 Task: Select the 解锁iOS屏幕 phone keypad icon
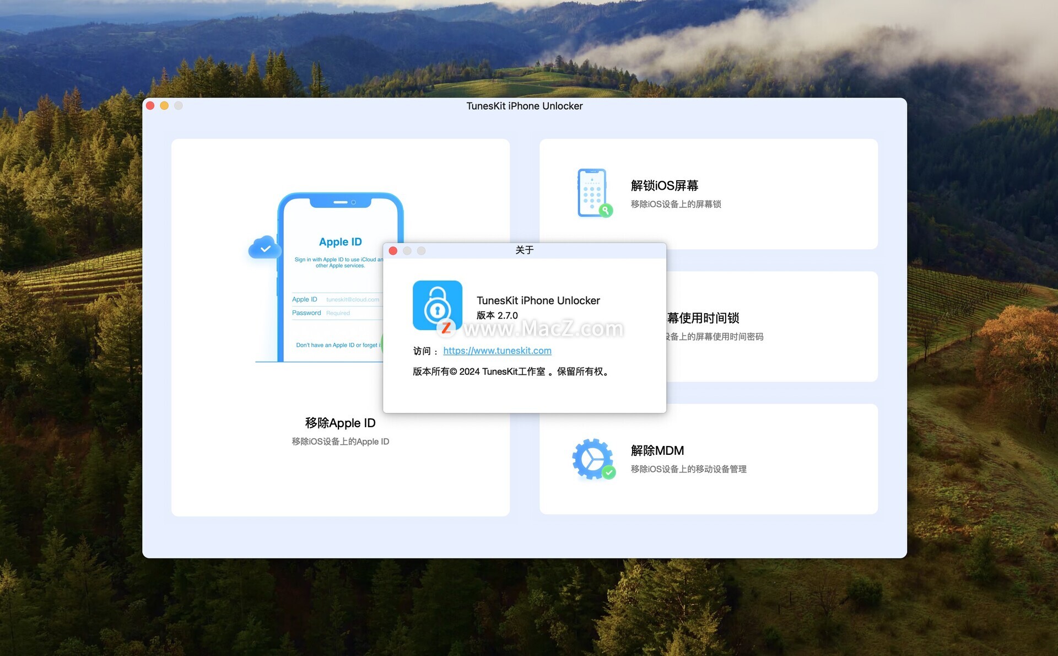coord(594,193)
